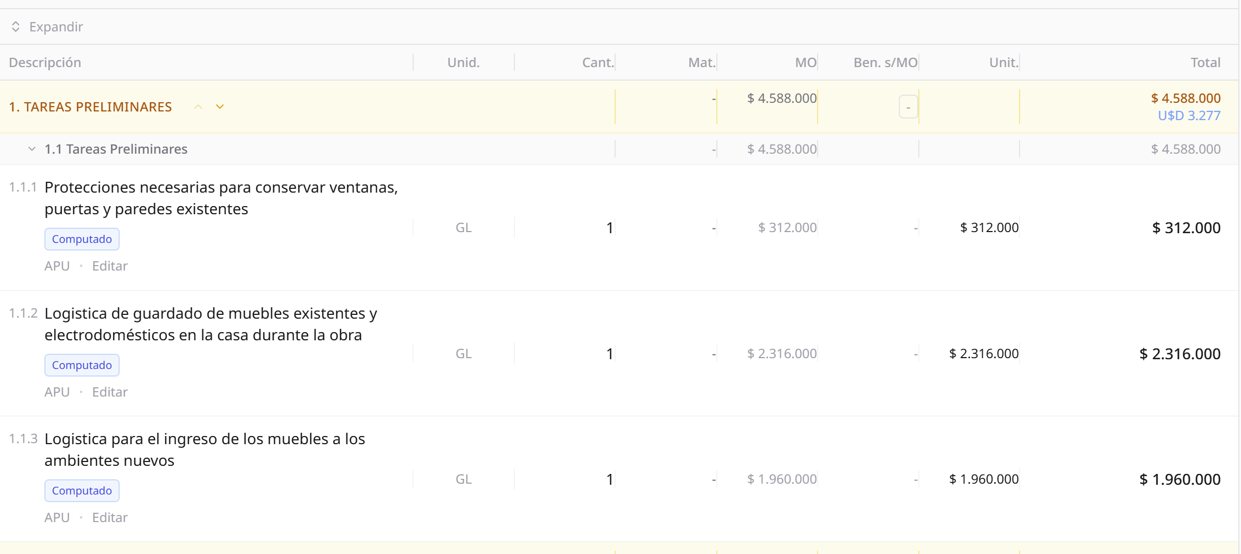Click unit price $ 312.000 in row 1.1.1
The width and height of the screenshot is (1241, 554).
(x=989, y=227)
